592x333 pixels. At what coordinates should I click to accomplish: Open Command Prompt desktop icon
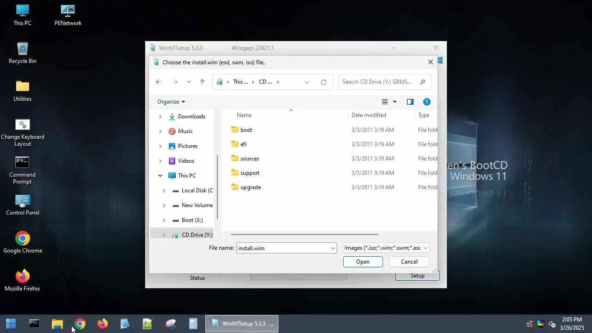22,170
